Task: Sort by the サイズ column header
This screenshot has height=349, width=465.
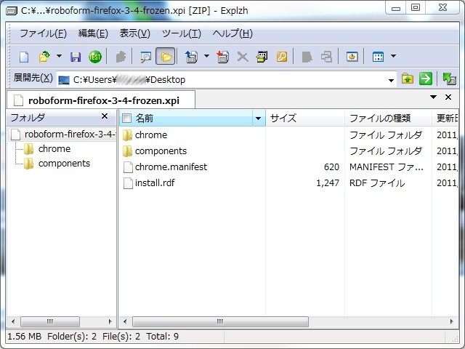Action: click(305, 118)
